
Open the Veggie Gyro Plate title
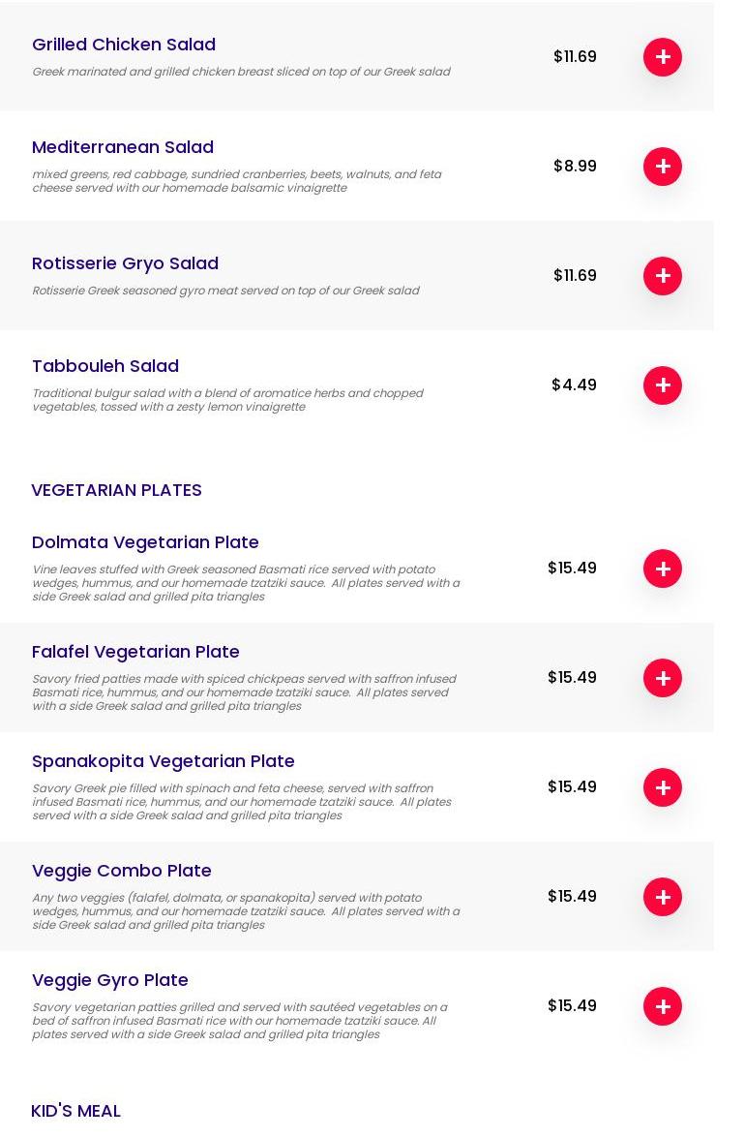coord(110,980)
